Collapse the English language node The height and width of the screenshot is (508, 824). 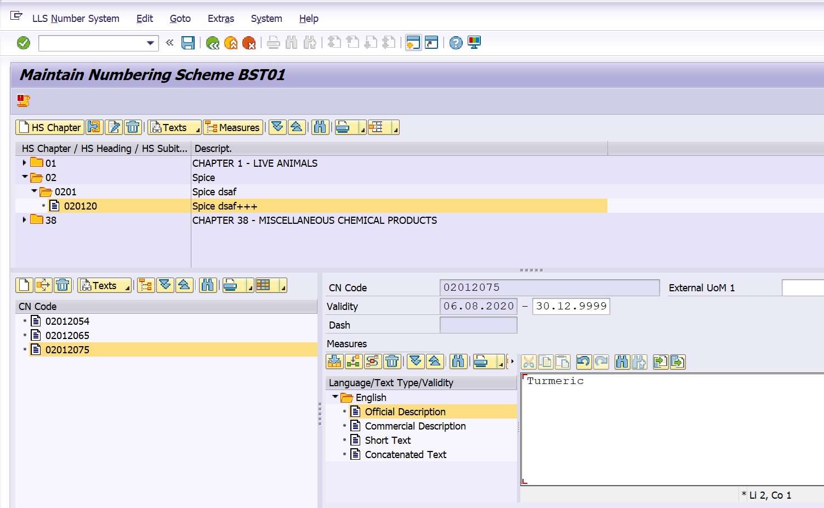click(335, 397)
